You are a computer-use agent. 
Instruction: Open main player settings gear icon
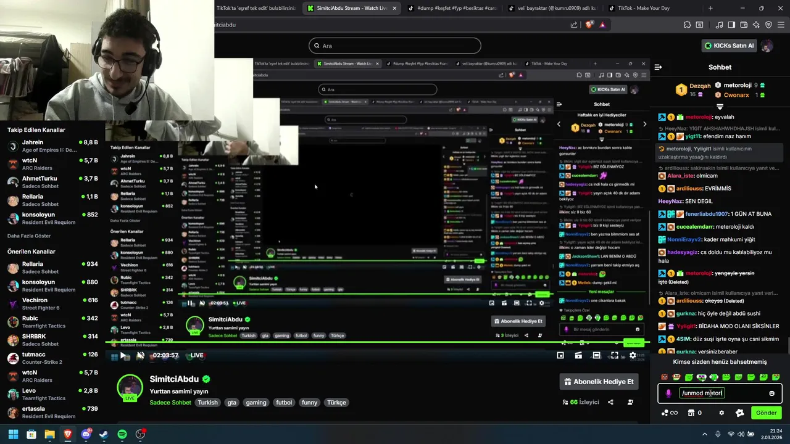click(x=633, y=355)
